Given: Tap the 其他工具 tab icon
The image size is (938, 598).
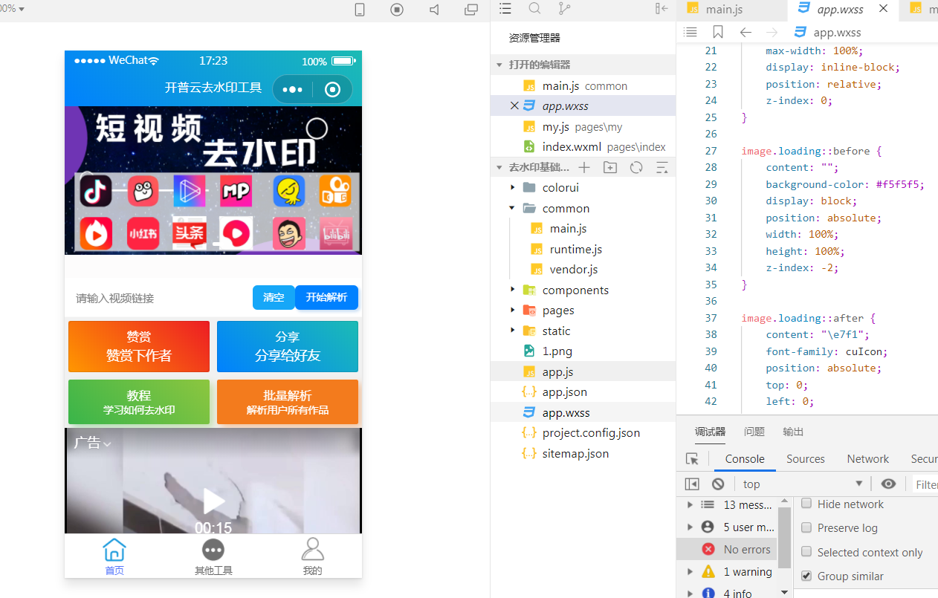Looking at the screenshot, I should [213, 550].
